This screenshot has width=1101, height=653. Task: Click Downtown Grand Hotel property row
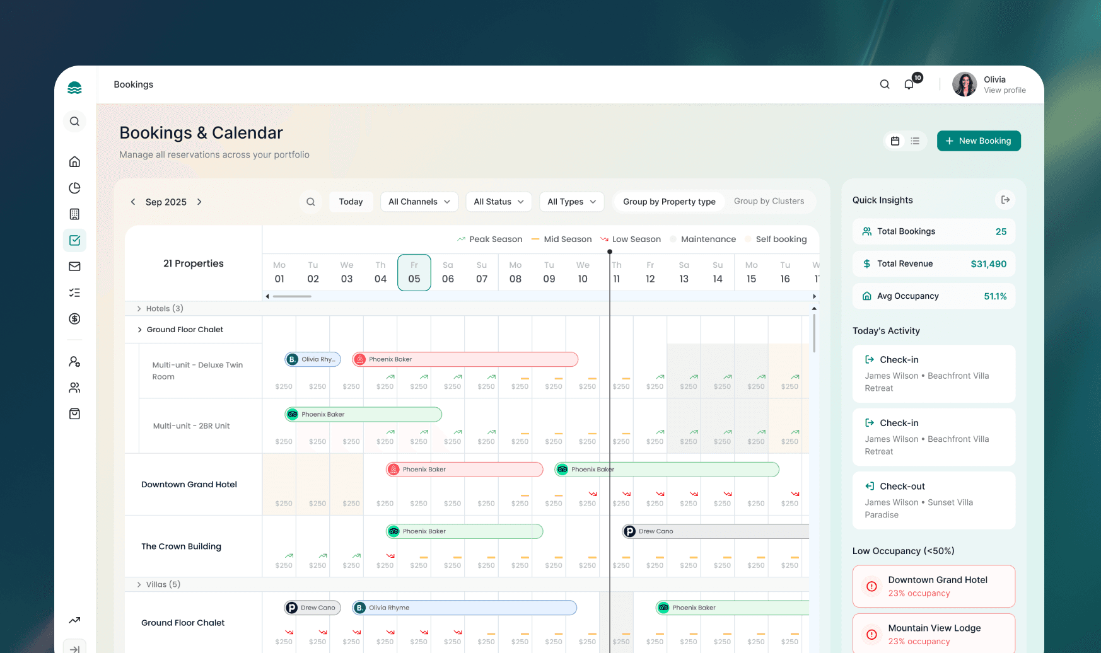point(193,485)
